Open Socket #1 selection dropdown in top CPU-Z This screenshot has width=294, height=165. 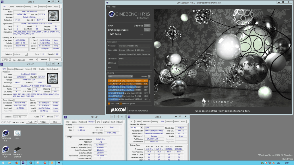point(20,54)
